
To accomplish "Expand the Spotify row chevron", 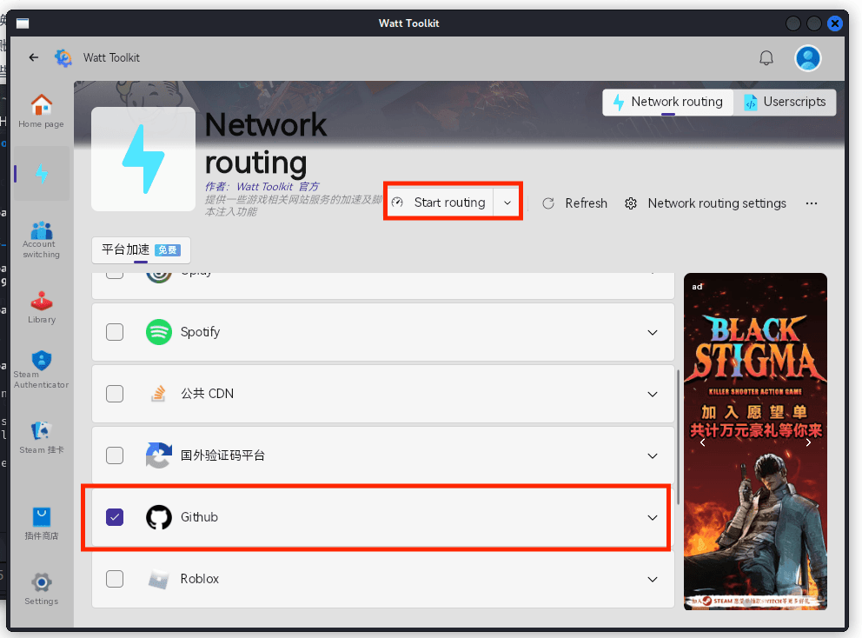I will point(653,332).
